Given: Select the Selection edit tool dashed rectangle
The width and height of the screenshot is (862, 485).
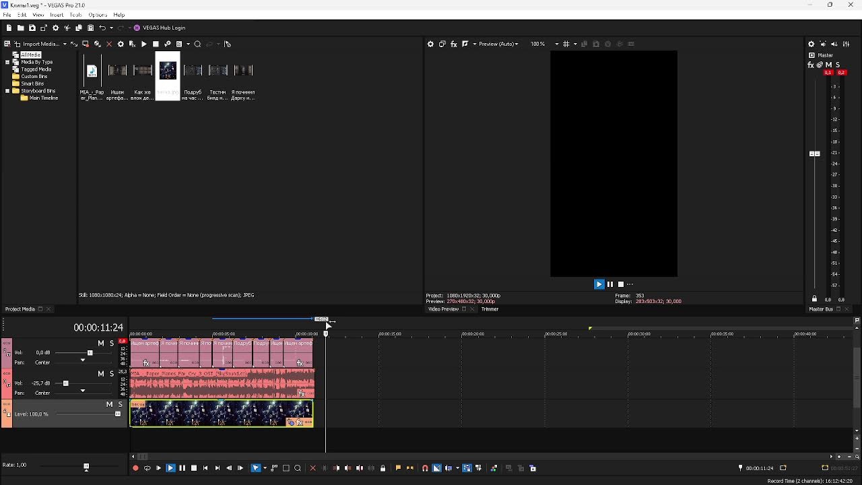Looking at the screenshot, I should click(286, 468).
